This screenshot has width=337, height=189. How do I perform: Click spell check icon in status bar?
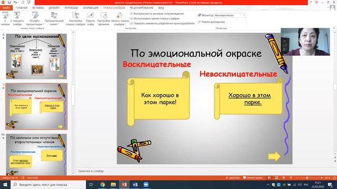tap(23, 178)
